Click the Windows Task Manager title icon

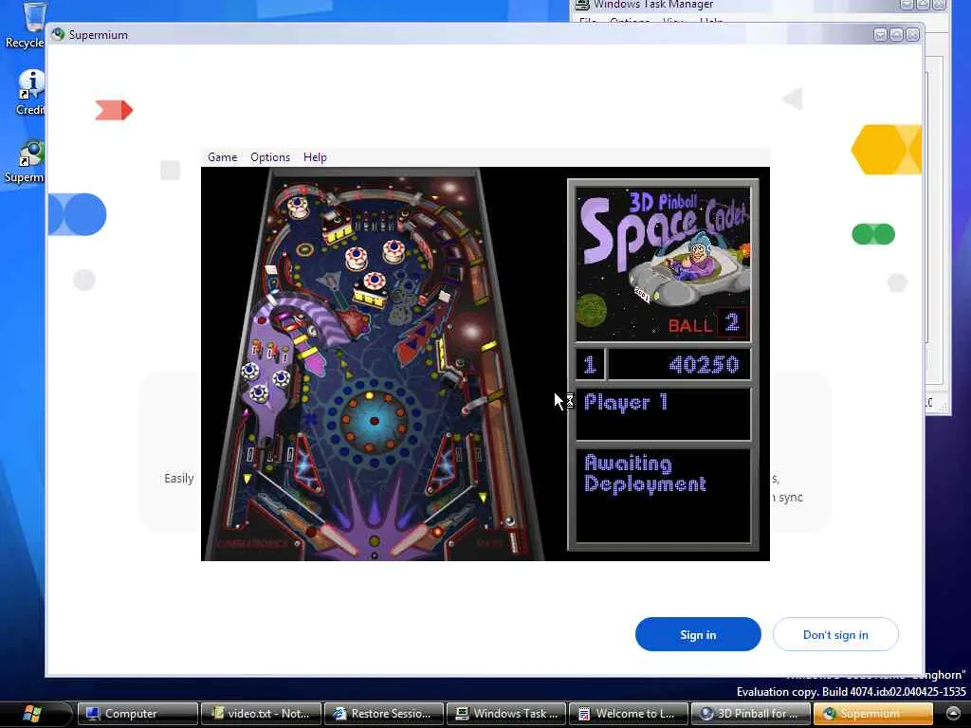[x=582, y=5]
